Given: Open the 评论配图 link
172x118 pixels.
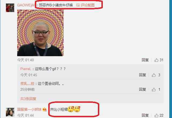Looking at the screenshot, I should (x=88, y=5).
